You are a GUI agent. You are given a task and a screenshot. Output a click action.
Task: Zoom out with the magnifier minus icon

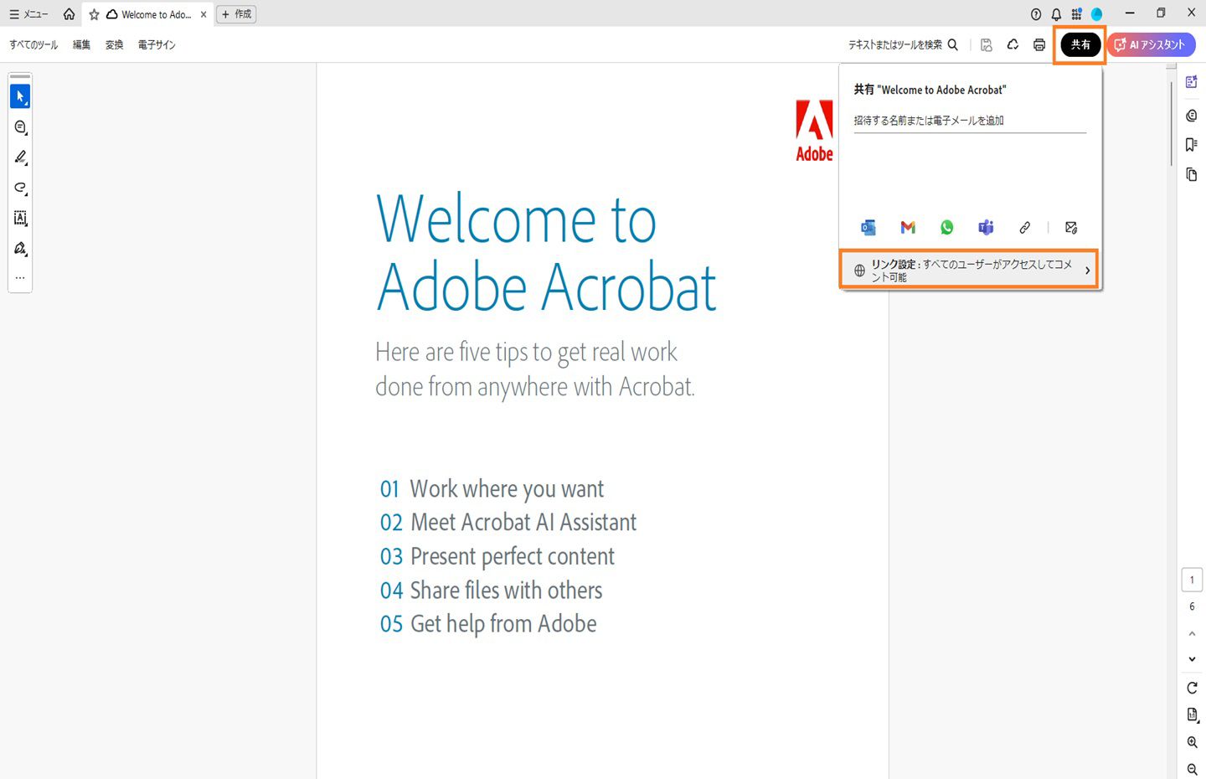tap(1192, 769)
